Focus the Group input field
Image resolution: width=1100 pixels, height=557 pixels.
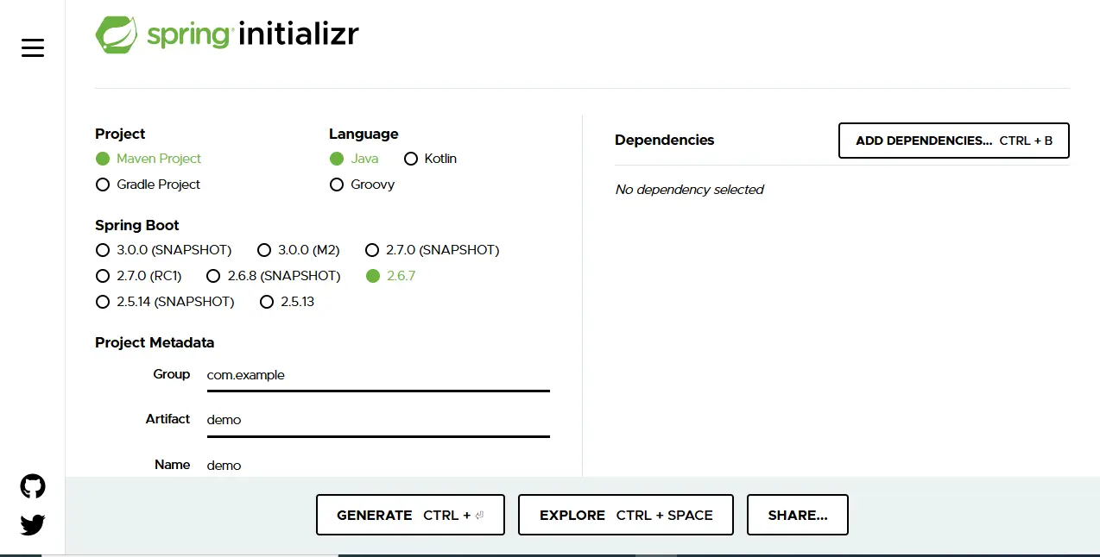pos(378,375)
